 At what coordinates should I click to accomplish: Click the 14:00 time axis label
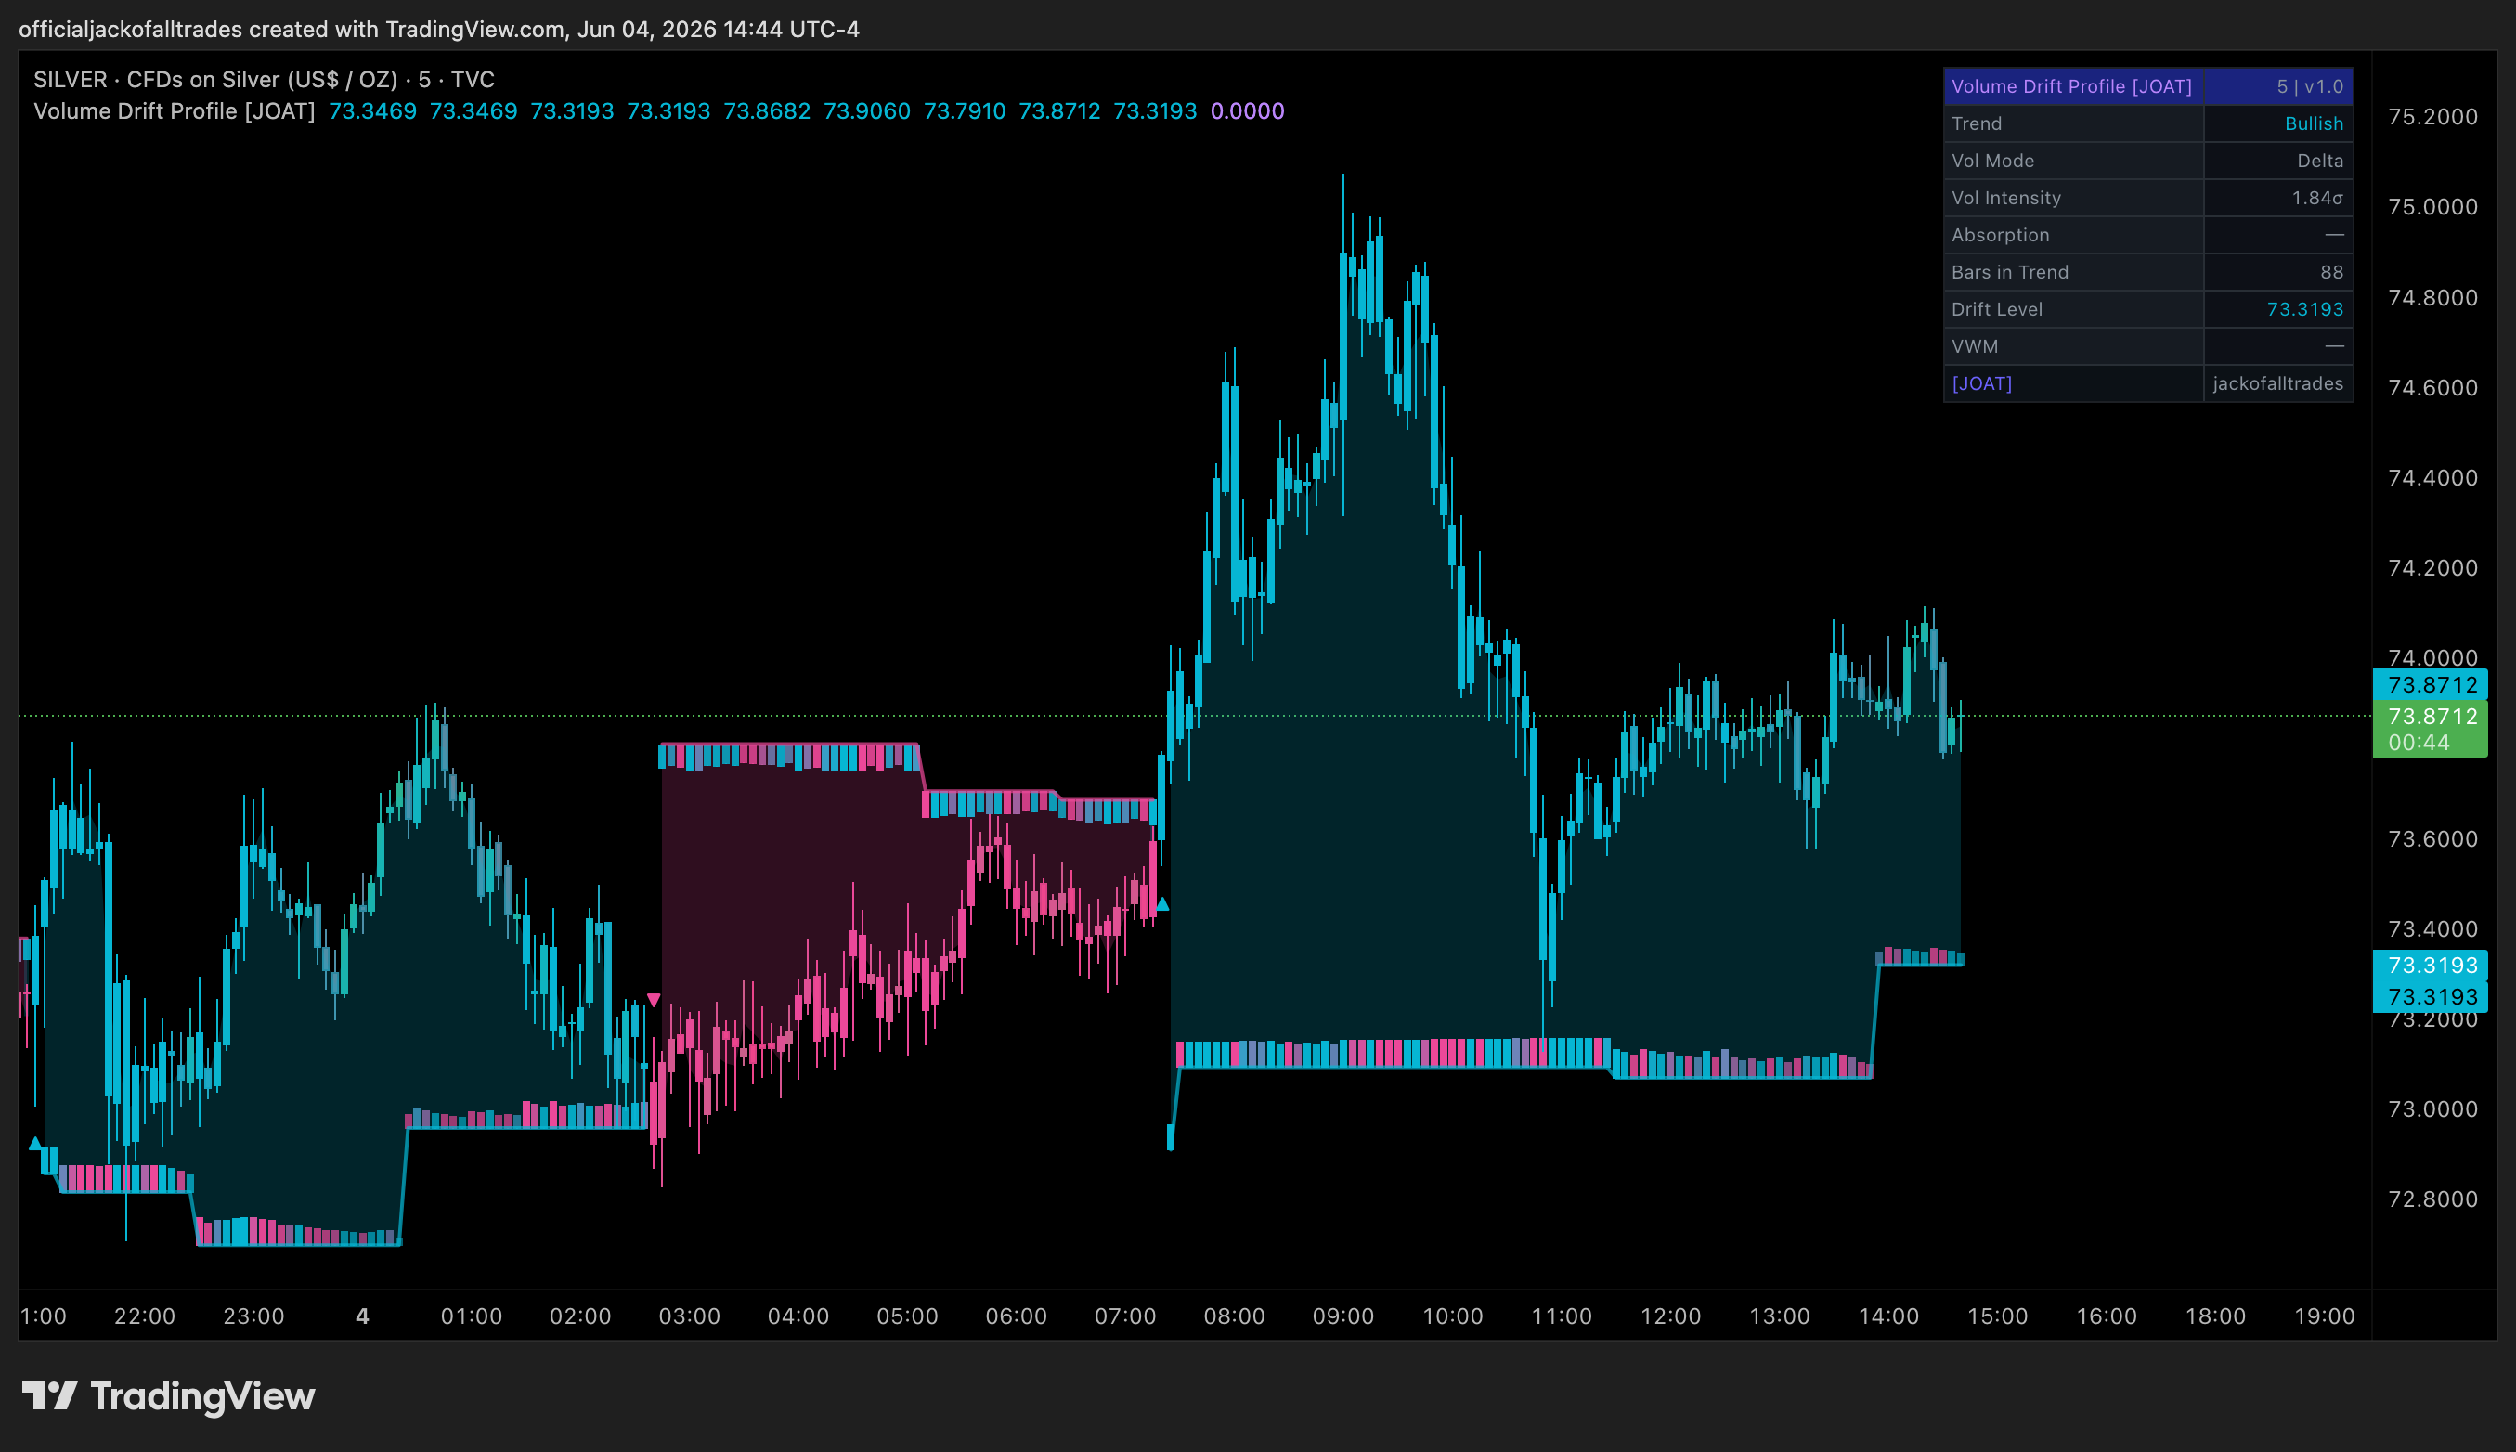(1888, 1316)
